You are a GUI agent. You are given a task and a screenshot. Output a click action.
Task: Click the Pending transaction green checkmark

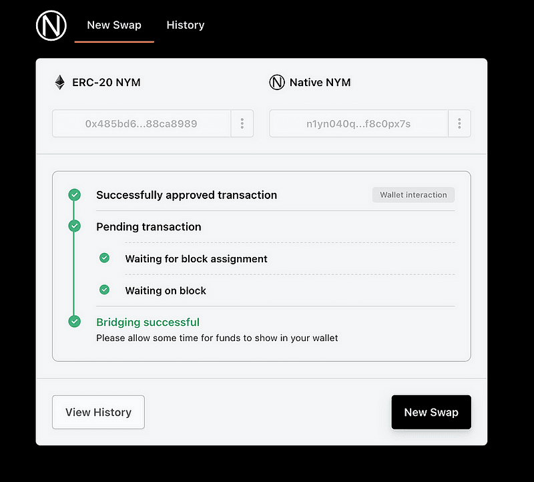[74, 226]
